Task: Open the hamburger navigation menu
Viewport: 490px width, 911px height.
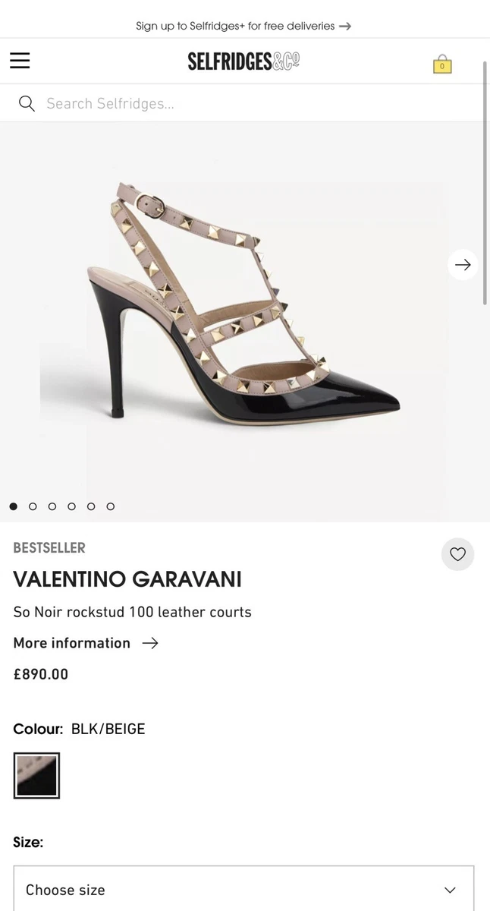Action: (20, 61)
